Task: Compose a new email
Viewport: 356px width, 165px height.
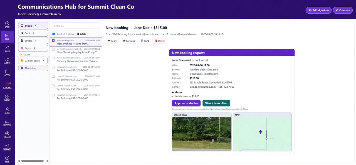Action: (x=343, y=10)
